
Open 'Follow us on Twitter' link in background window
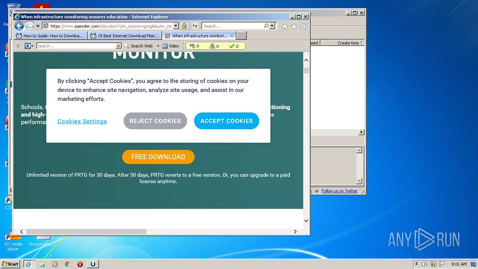339,191
